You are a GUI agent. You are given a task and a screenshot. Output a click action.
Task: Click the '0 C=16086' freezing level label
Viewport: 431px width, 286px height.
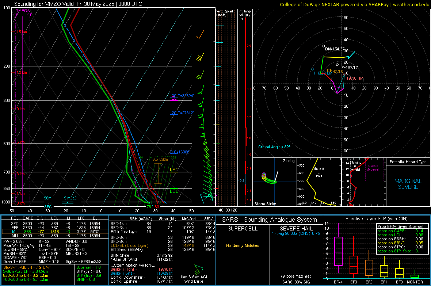tap(180, 152)
